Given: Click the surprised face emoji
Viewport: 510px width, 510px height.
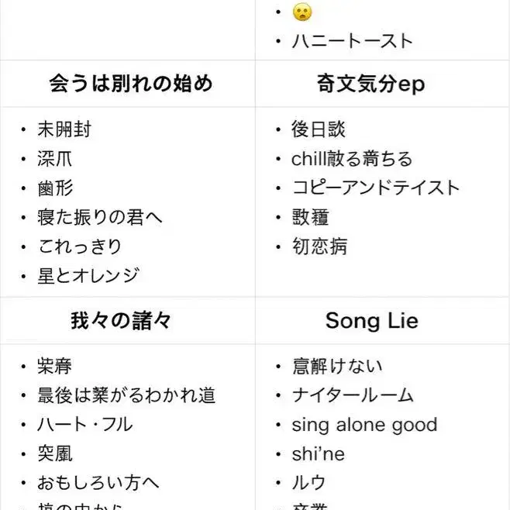Looking at the screenshot, I should [302, 12].
